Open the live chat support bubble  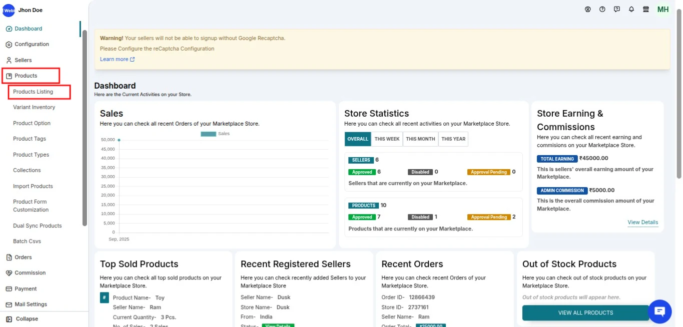[659, 311]
